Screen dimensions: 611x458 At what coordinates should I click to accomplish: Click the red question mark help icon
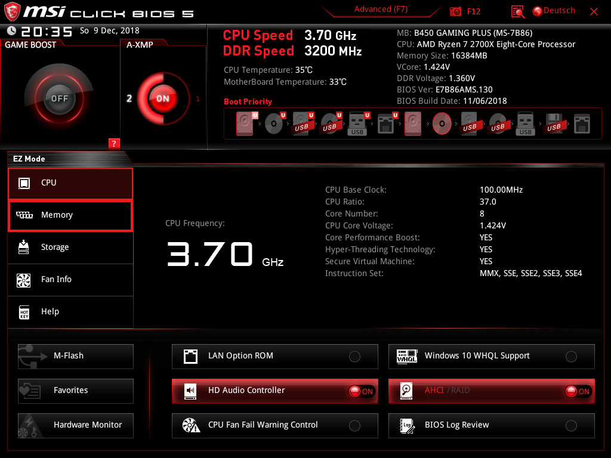coord(115,143)
